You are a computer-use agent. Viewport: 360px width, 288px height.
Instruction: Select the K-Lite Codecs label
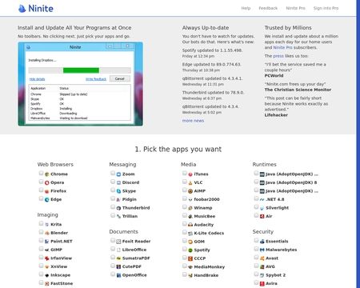[209, 233]
